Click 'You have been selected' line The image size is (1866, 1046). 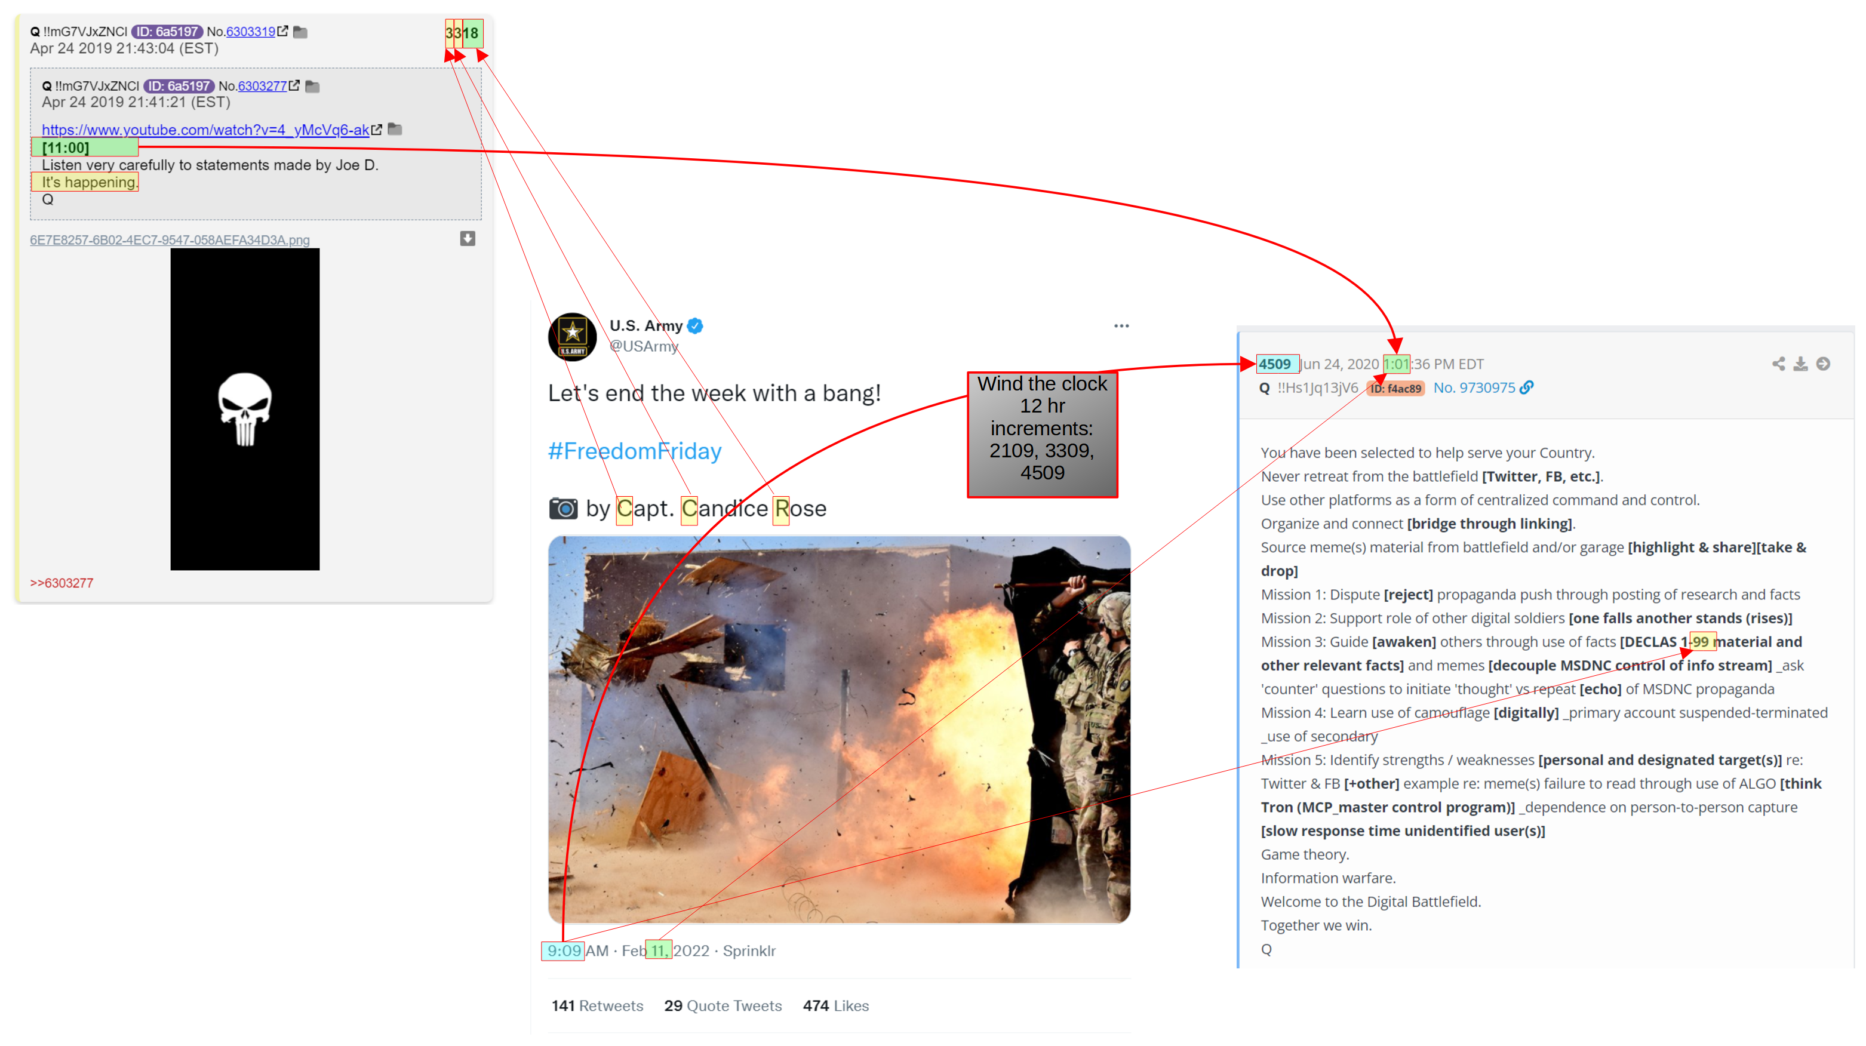click(x=1427, y=453)
